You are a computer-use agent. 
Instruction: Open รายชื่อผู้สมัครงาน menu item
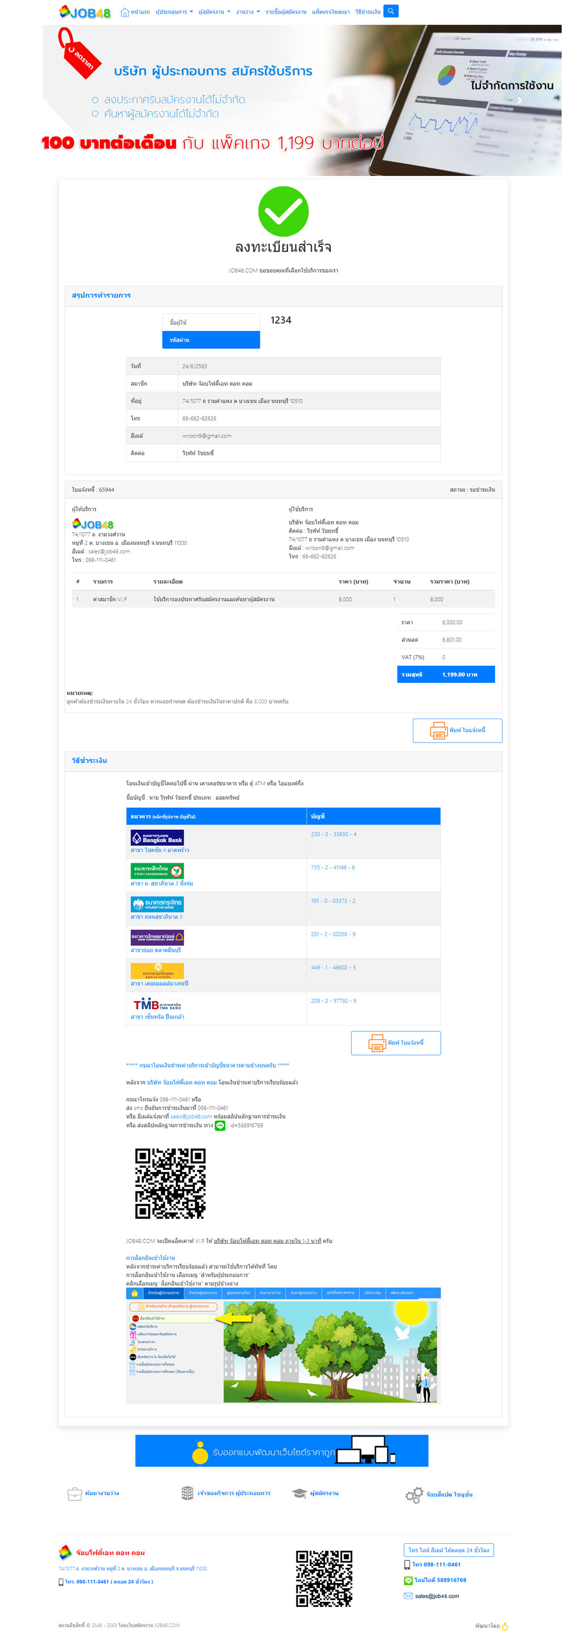tap(286, 12)
